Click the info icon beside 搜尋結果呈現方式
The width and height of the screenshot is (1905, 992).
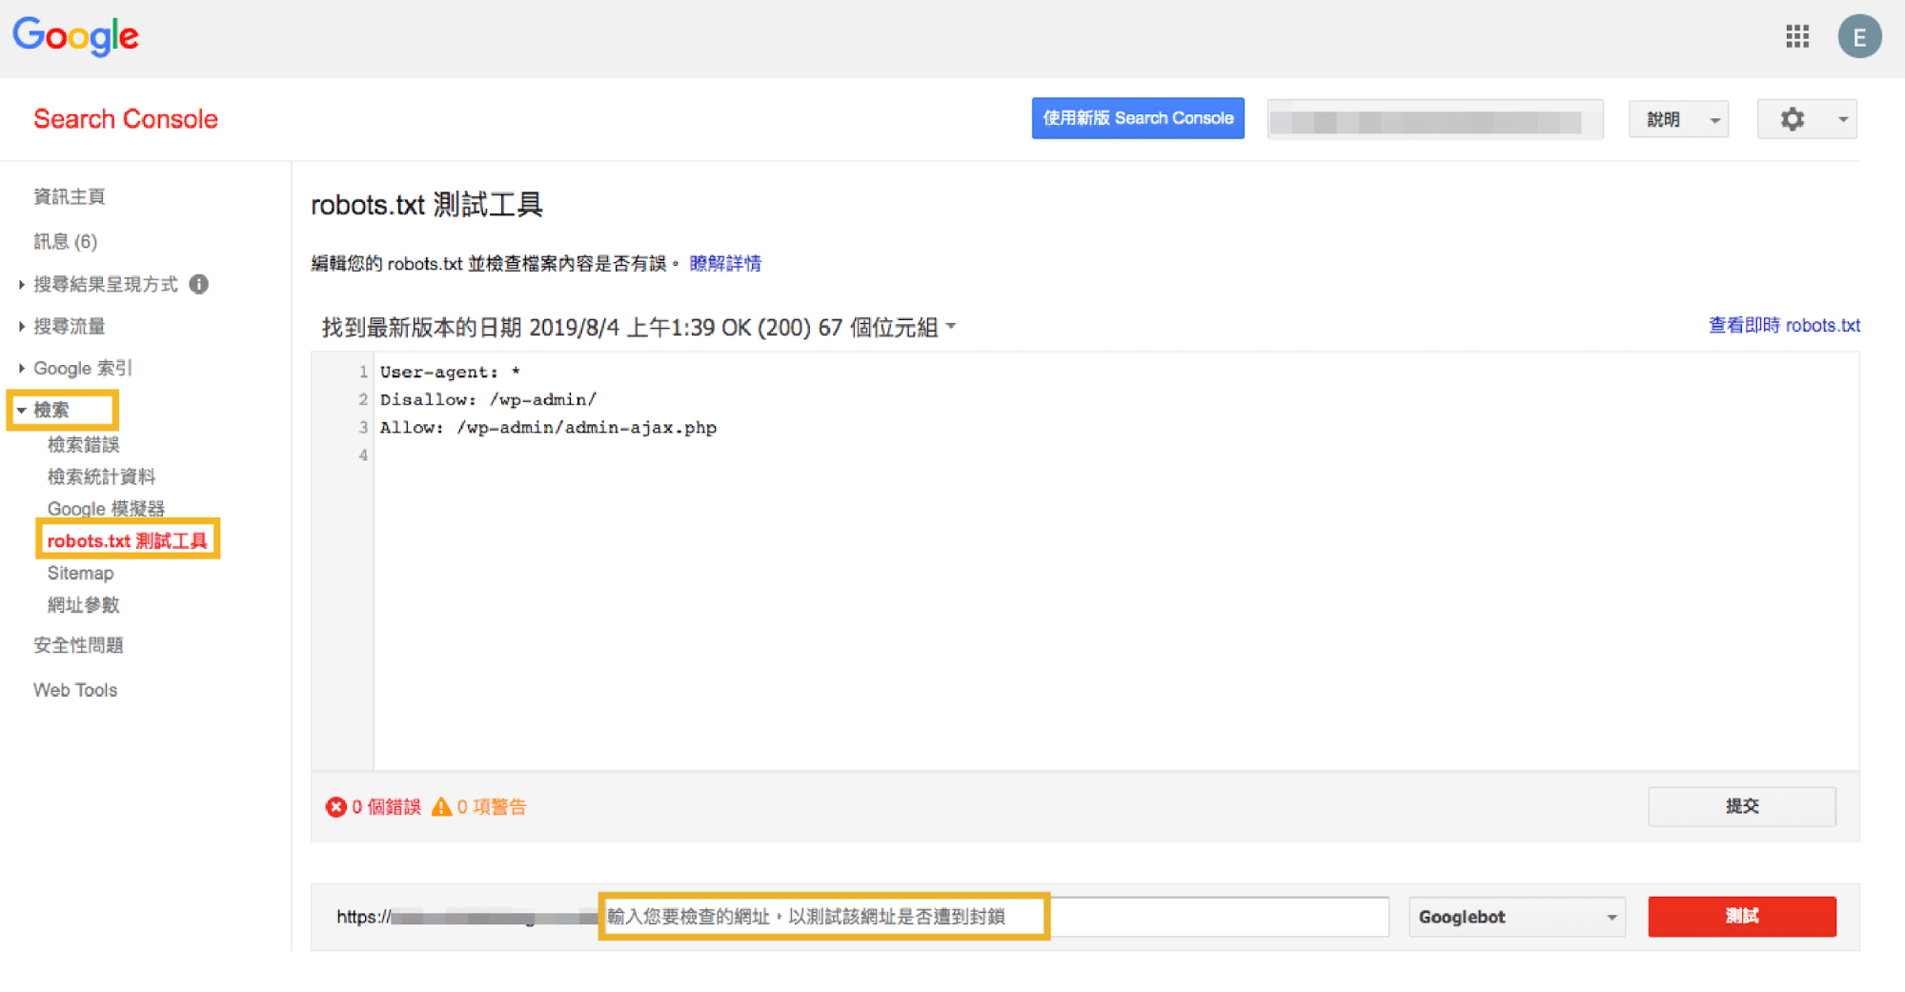(x=198, y=283)
